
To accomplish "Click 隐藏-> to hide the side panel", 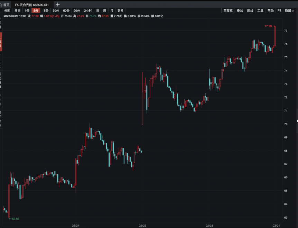I will (x=289, y=11).
